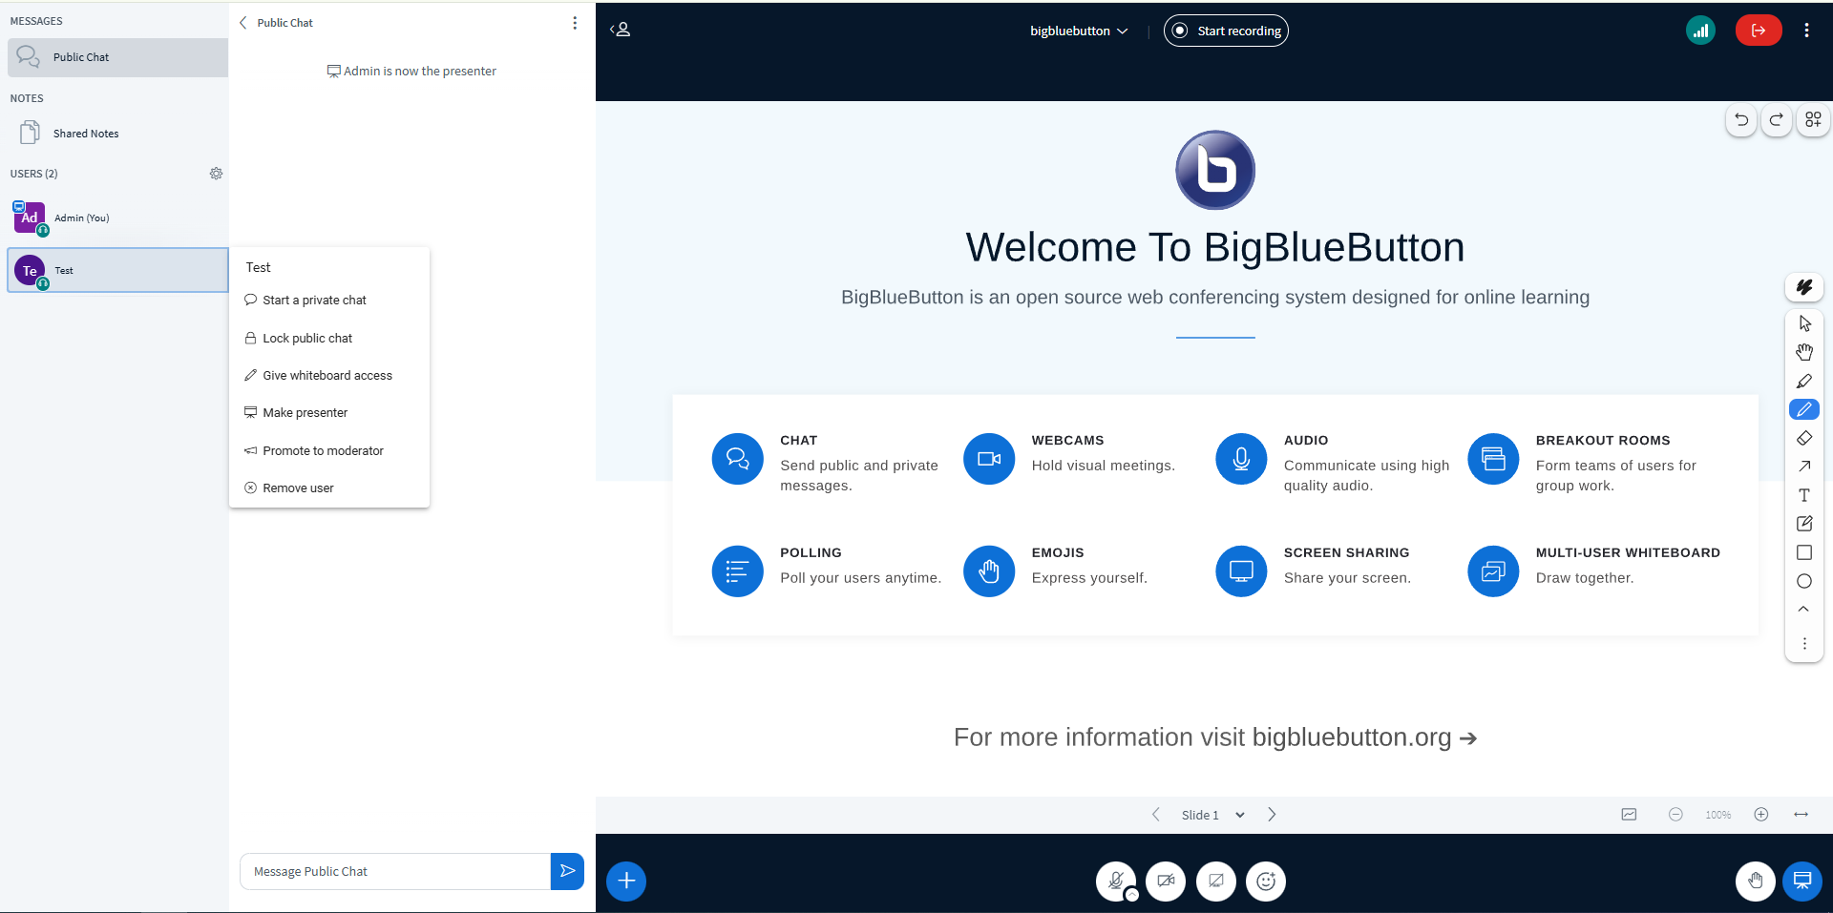The width and height of the screenshot is (1833, 913).
Task: Send the chat message
Action: (567, 871)
